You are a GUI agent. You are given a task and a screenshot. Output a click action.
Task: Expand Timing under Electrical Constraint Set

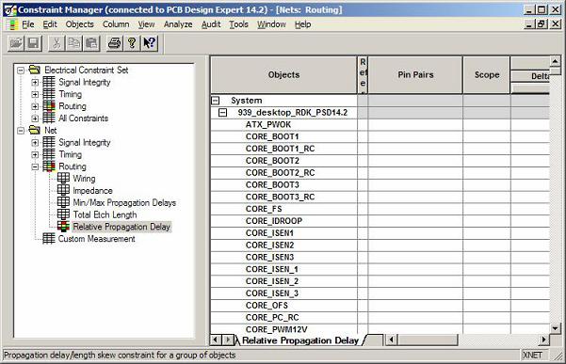35,94
